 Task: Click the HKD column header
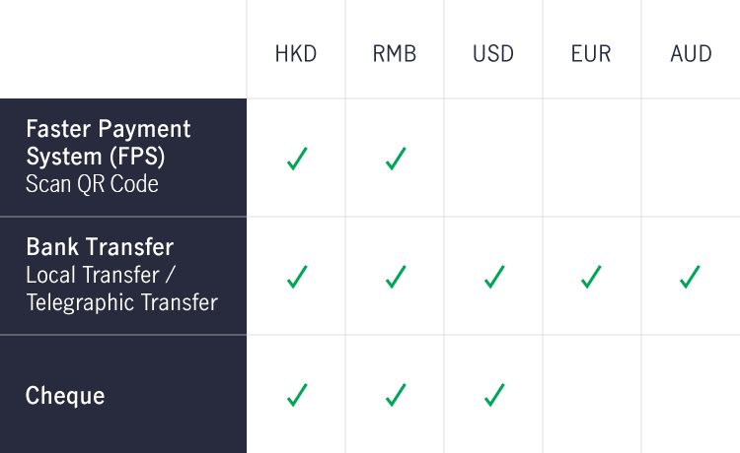pyautogui.click(x=296, y=54)
